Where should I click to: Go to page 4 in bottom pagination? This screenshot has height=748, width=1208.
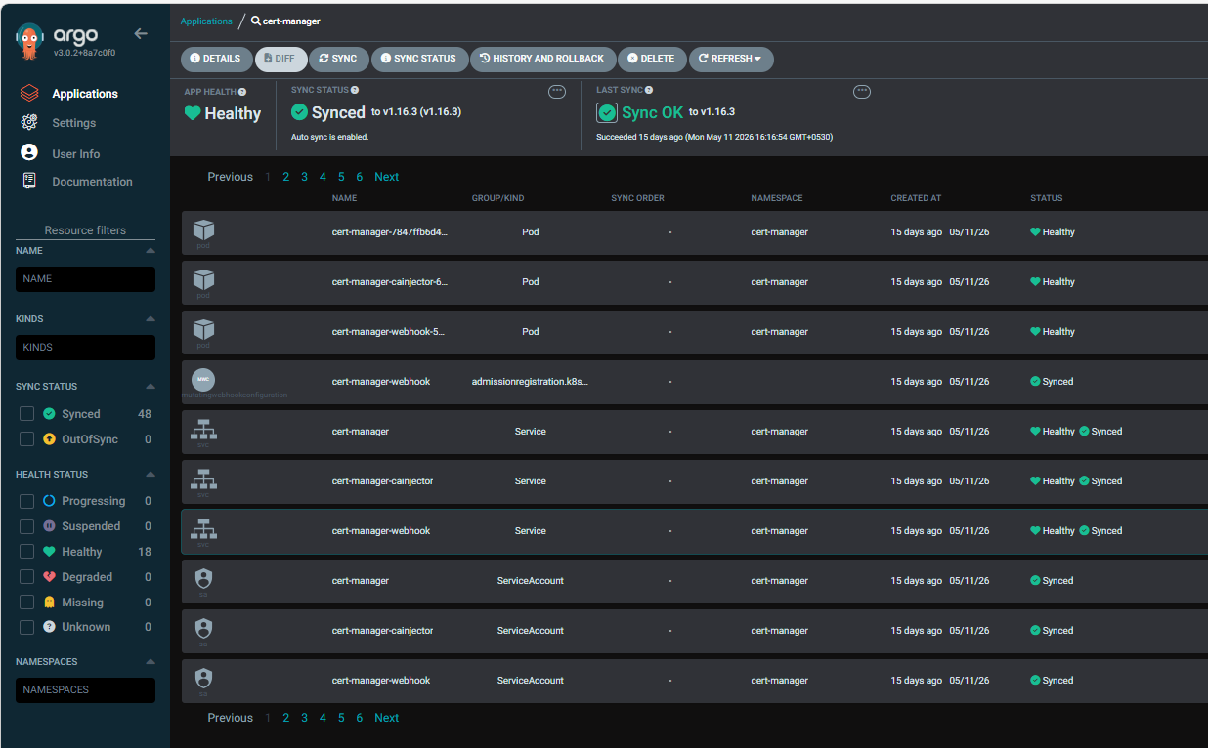[323, 718]
